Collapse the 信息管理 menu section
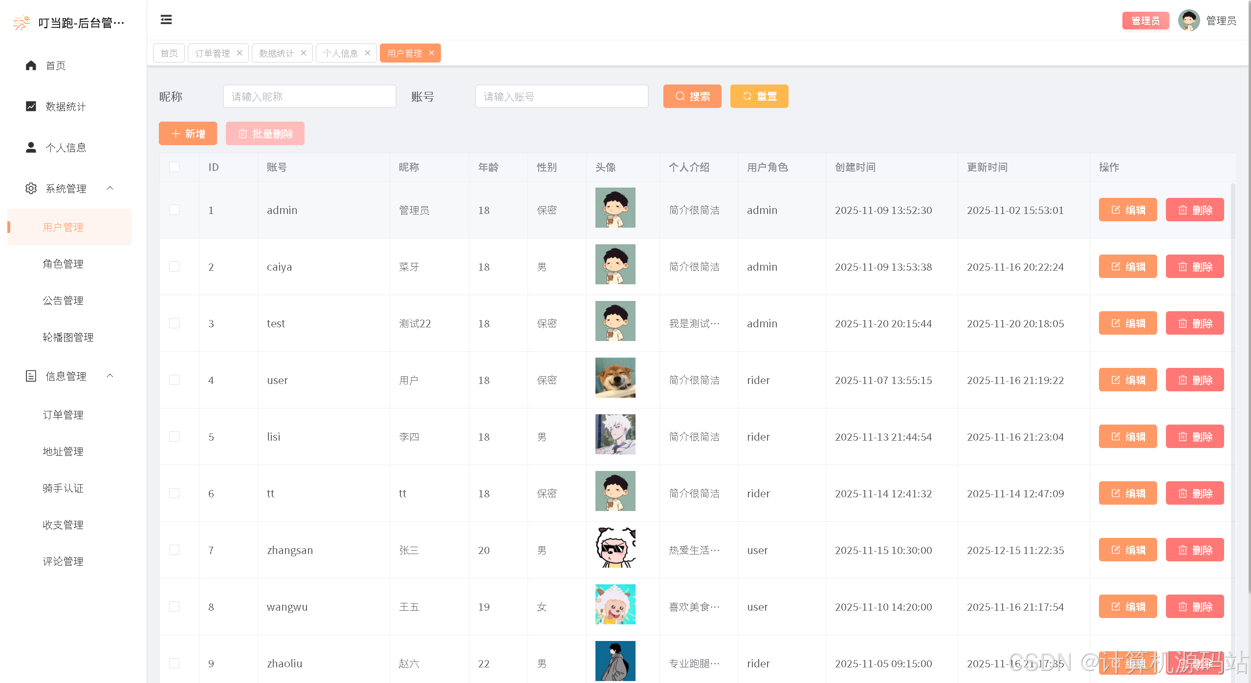The image size is (1251, 683). [110, 376]
